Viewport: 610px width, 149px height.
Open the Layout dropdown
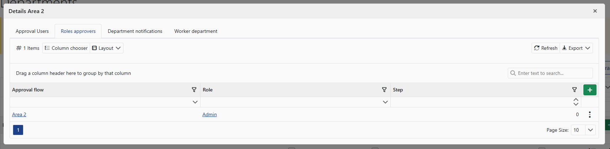106,48
